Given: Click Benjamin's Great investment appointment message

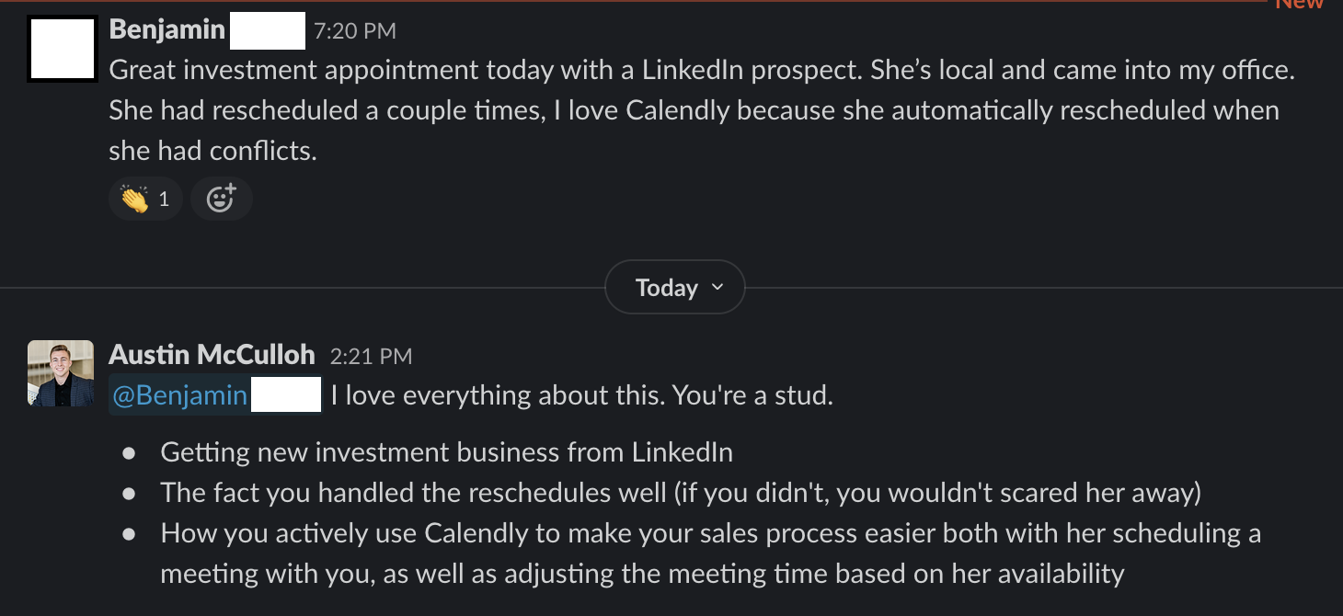Looking at the screenshot, I should coord(702,110).
